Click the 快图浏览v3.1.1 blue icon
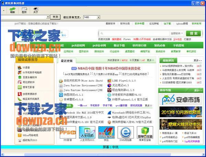 click(61, 95)
